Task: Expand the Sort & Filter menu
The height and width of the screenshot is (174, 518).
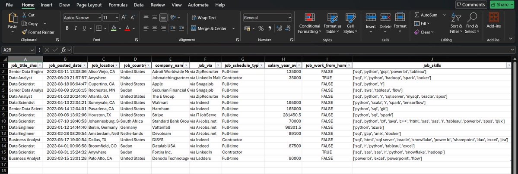Action: point(456,23)
